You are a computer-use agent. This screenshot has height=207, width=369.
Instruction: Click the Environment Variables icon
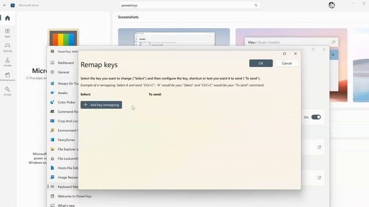(x=52, y=131)
